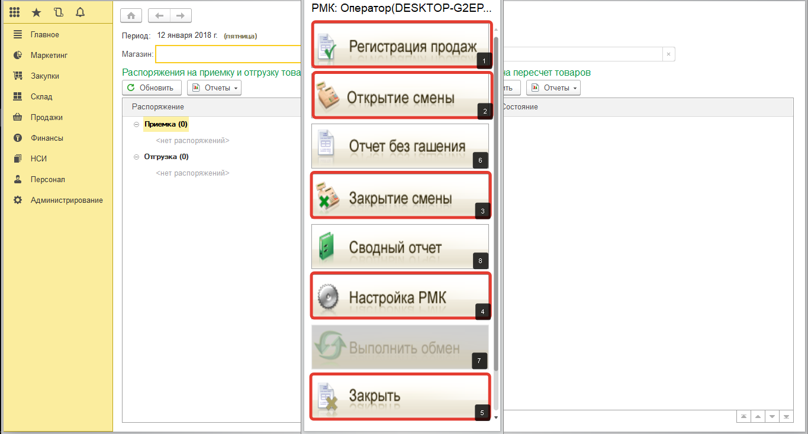Clear the field with the X icon
The width and height of the screenshot is (808, 434).
[668, 54]
